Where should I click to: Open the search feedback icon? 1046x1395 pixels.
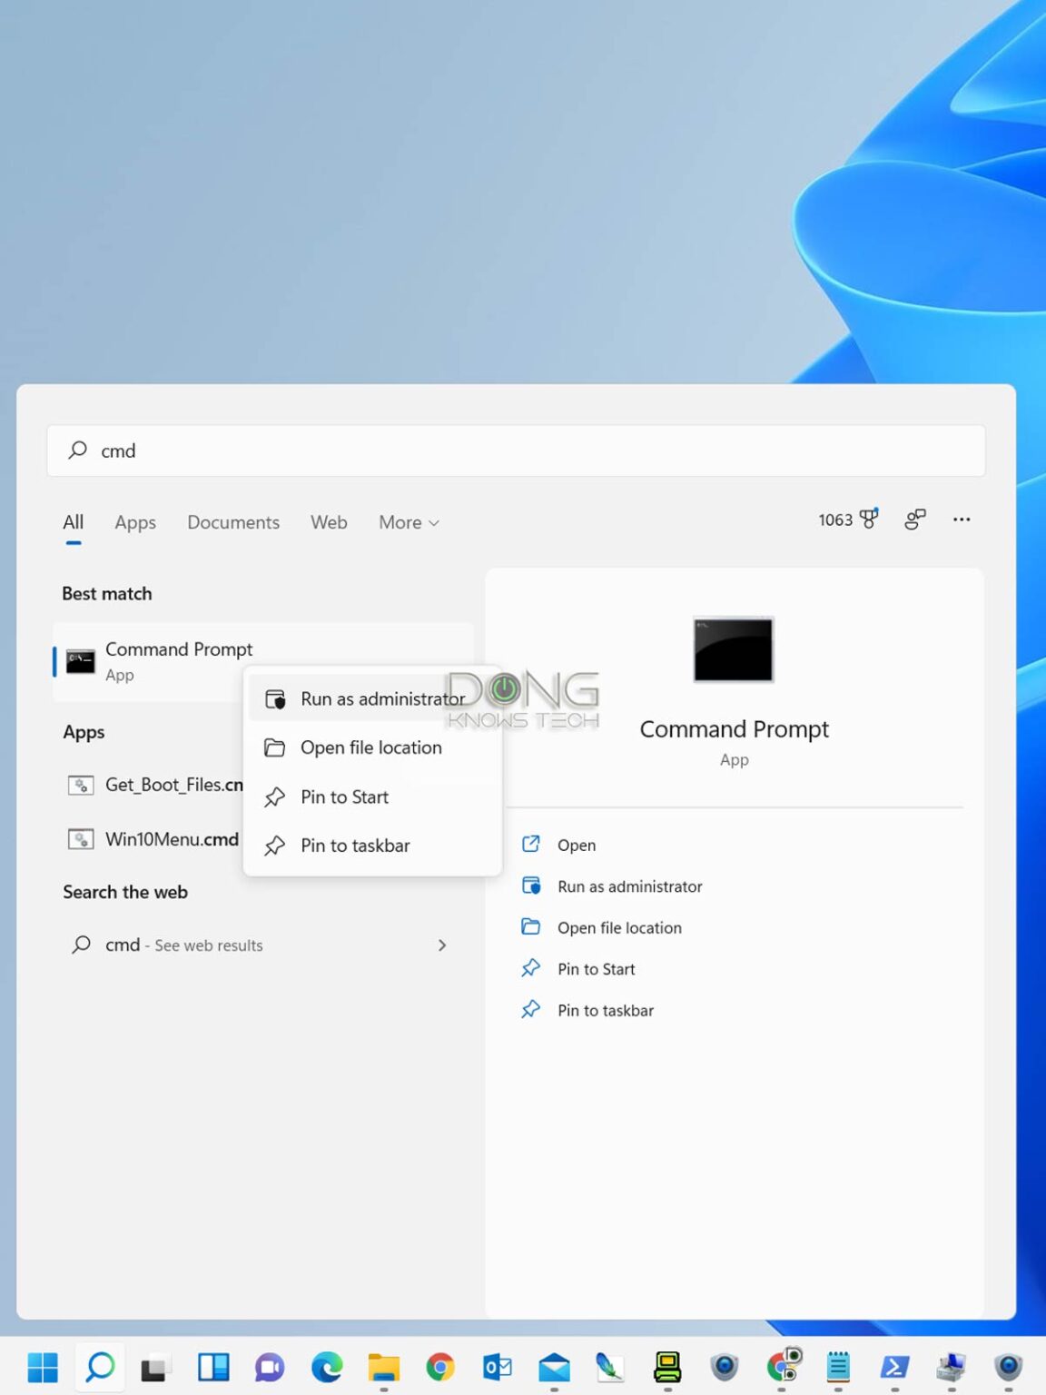[914, 519]
